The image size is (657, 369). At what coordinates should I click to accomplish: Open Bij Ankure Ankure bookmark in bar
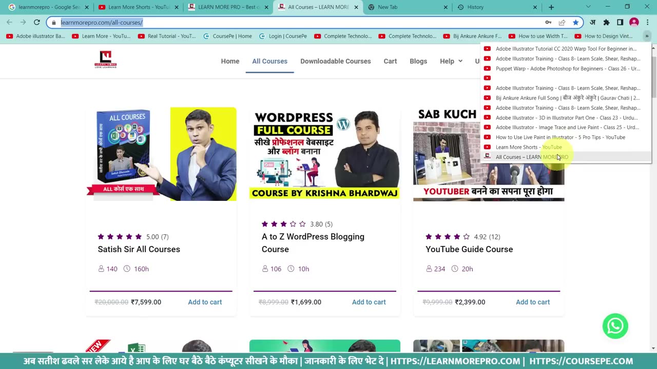pos(473,36)
